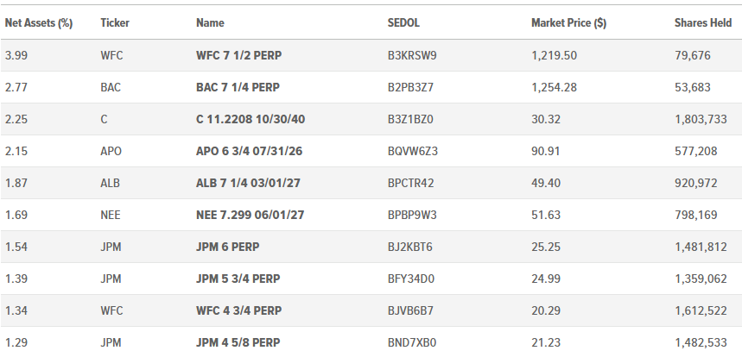Open the NEE 7.299 06/01/27 holding
Viewport: 742px width, 357px height.
coord(251,216)
